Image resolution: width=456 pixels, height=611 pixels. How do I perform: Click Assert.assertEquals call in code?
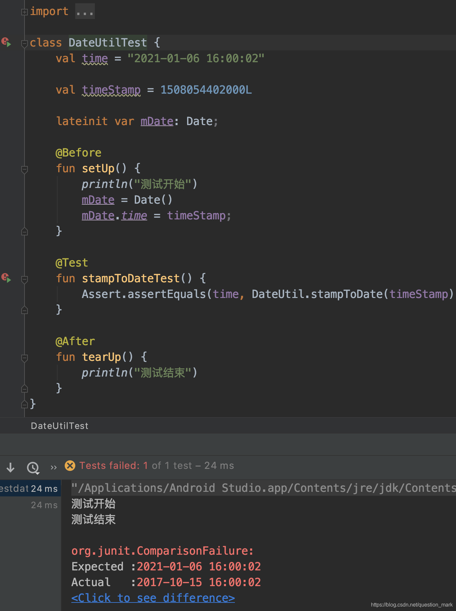pyautogui.click(x=144, y=294)
